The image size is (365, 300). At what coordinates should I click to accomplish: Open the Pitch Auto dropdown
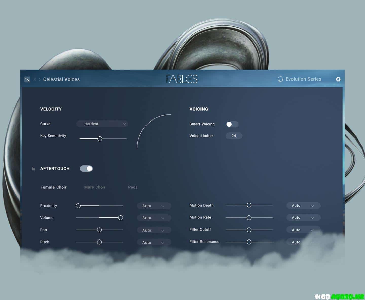click(x=154, y=242)
